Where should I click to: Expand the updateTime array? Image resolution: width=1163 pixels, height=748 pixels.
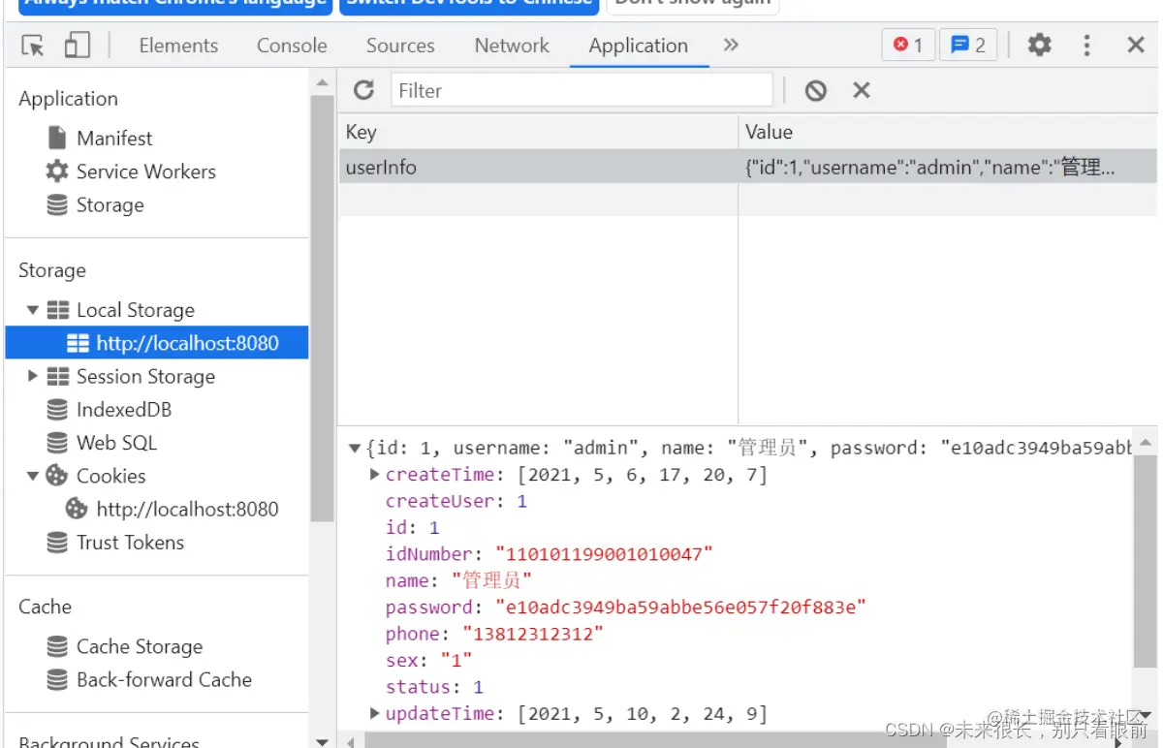(375, 714)
